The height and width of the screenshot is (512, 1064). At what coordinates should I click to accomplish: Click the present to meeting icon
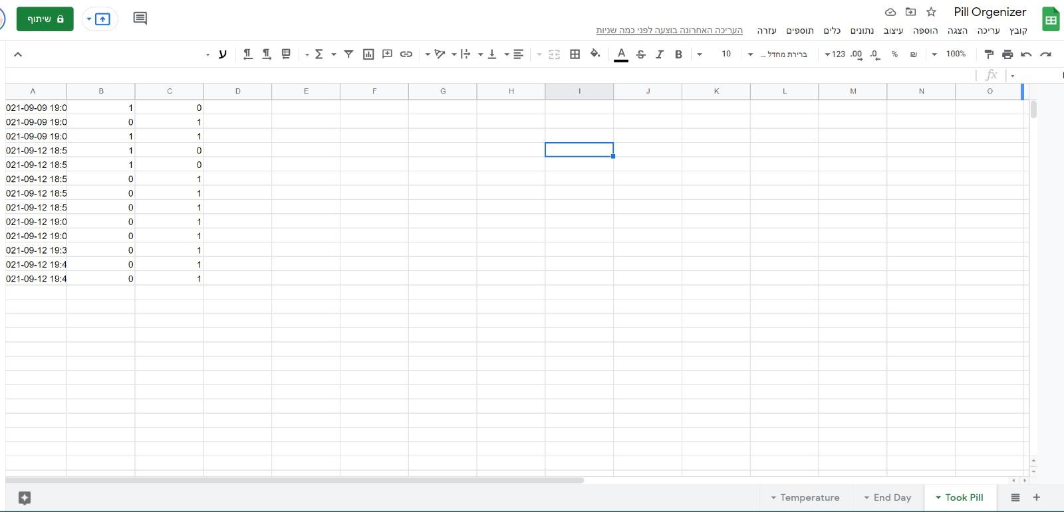click(x=102, y=19)
